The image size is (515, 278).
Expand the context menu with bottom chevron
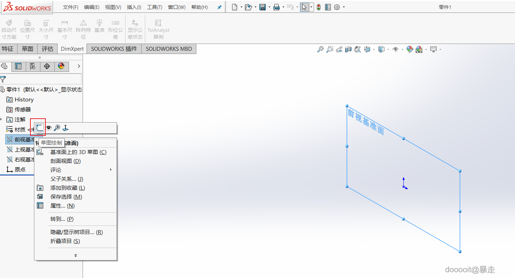(x=75, y=255)
